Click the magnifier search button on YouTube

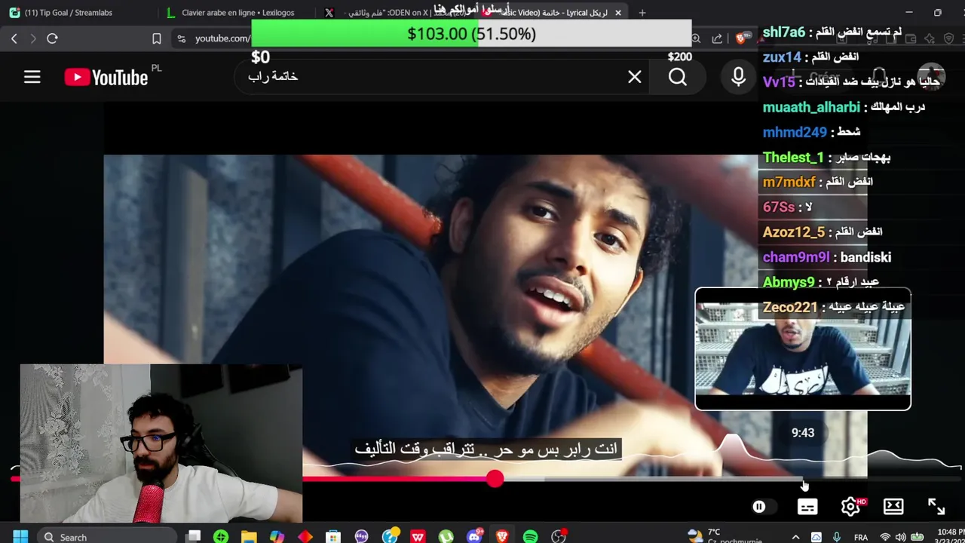point(678,77)
